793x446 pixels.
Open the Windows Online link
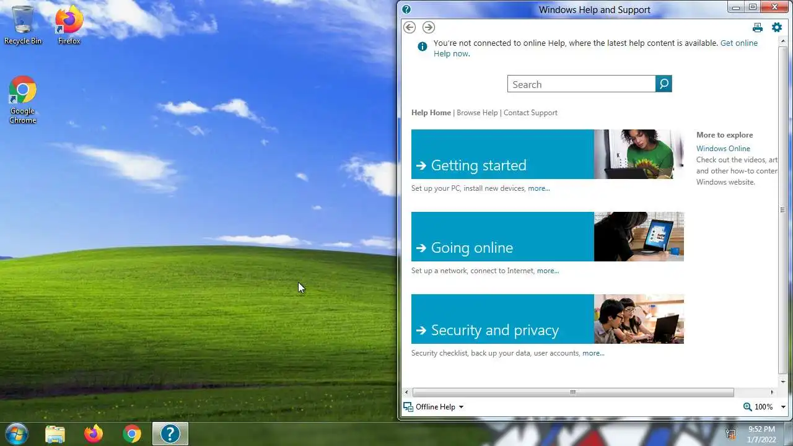point(723,149)
